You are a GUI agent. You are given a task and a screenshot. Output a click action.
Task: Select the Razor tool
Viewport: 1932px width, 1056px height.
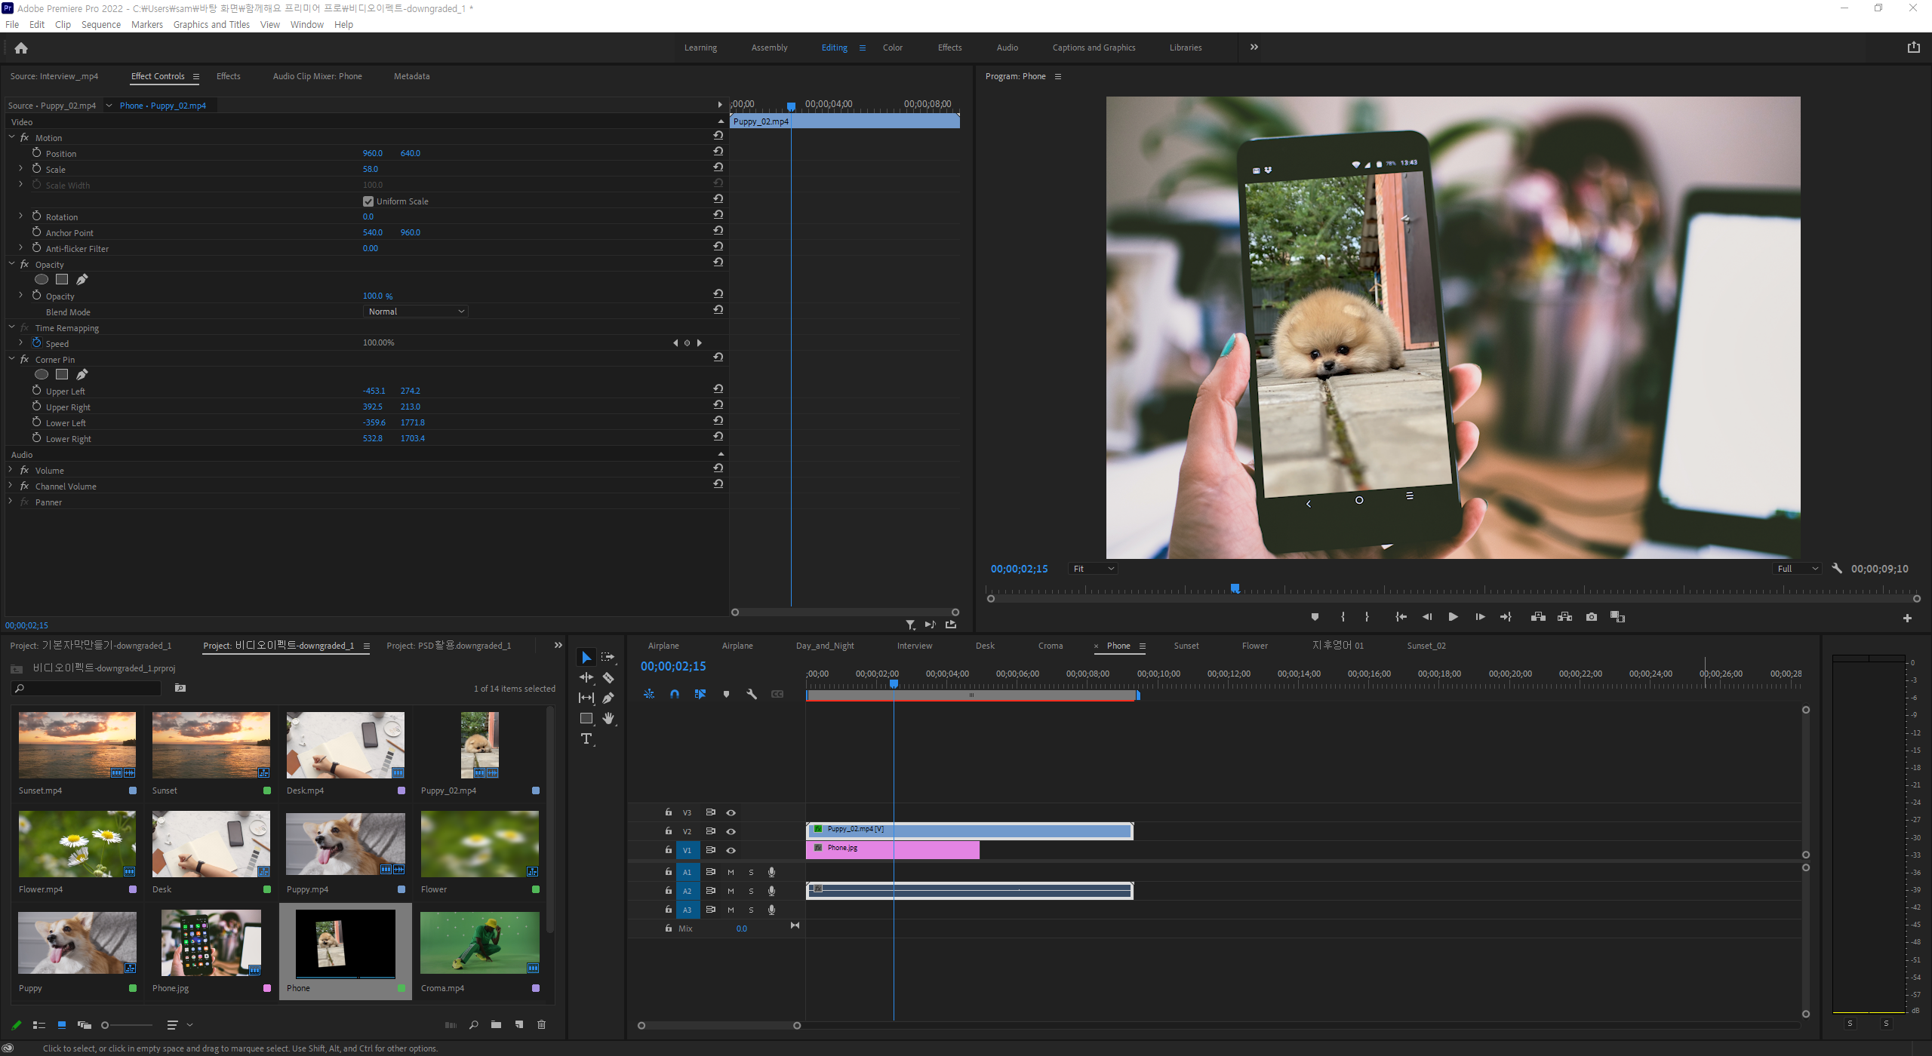[x=608, y=677]
